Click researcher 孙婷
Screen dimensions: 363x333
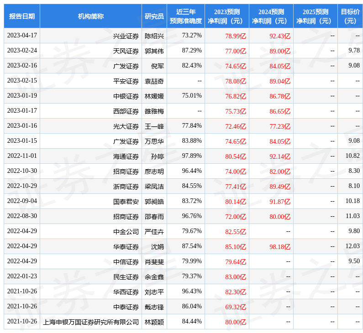[x=158, y=156]
